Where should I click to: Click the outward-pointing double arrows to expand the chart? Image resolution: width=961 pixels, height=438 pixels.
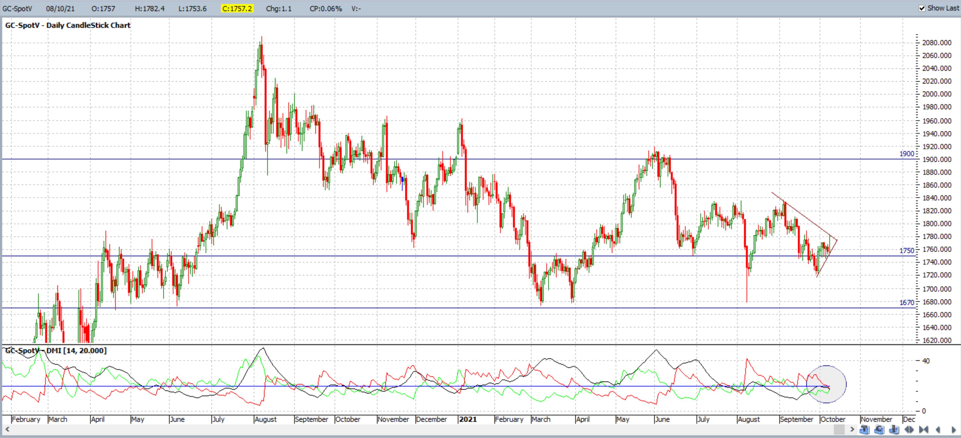(x=909, y=430)
